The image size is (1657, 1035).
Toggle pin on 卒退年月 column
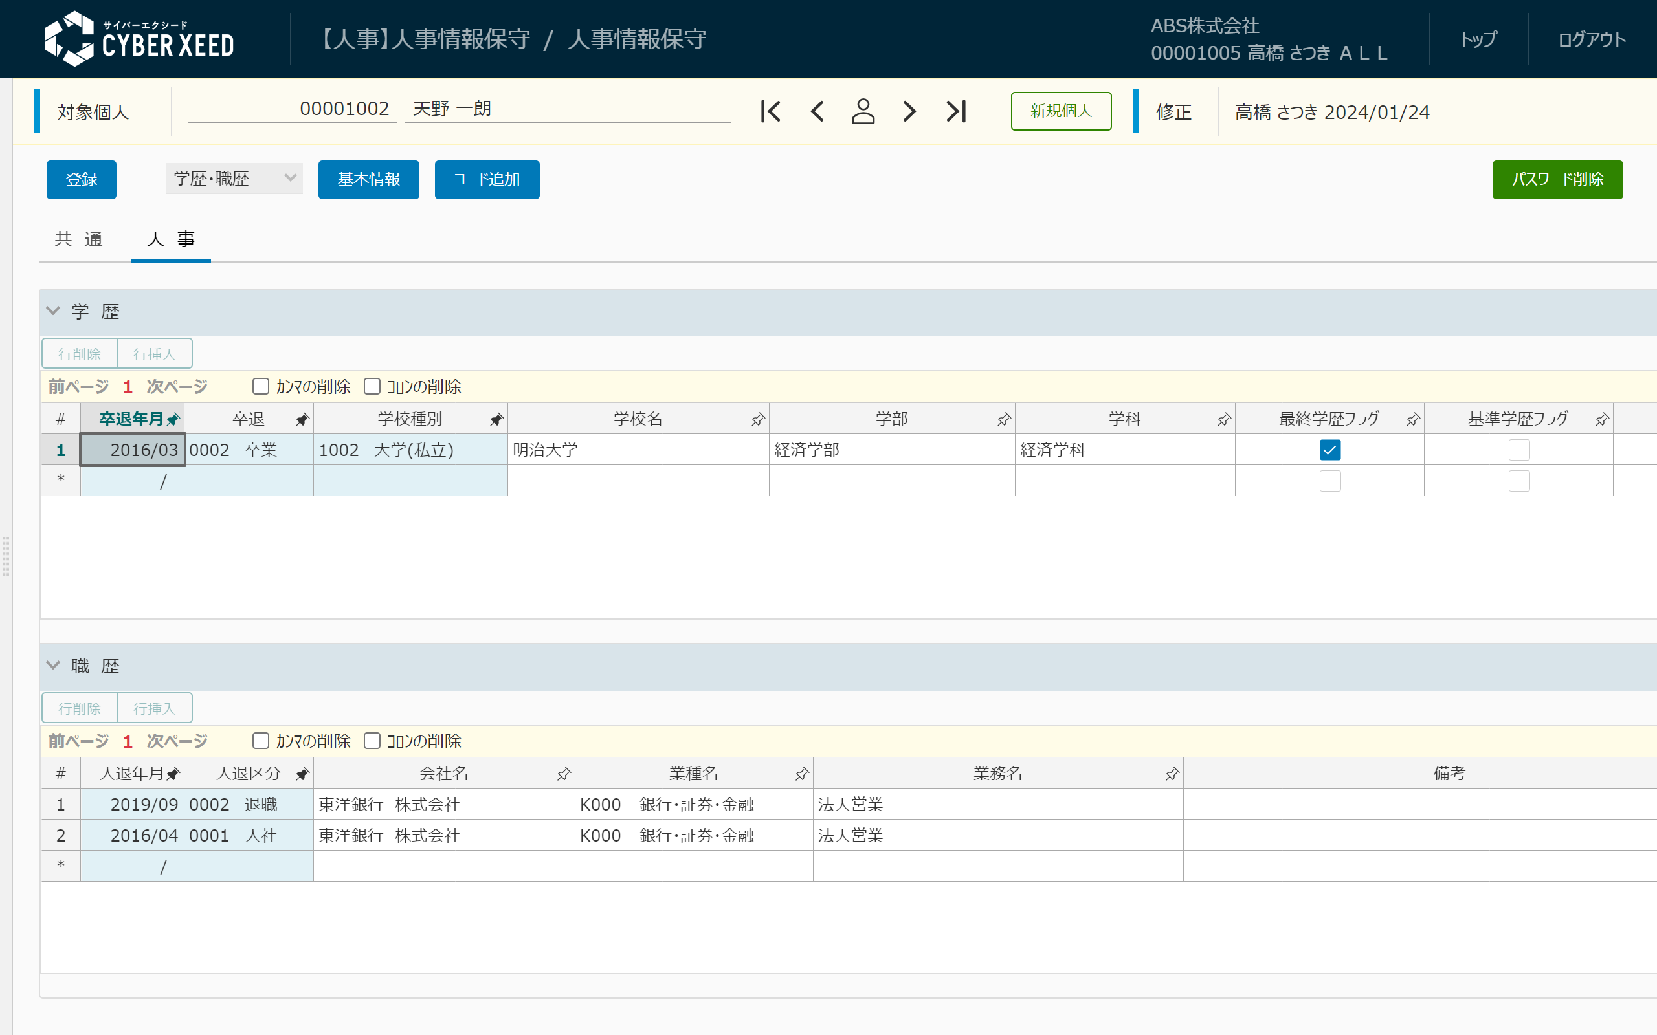click(173, 420)
